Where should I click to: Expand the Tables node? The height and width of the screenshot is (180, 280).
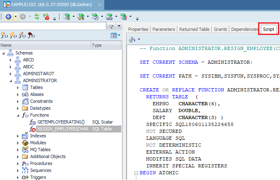[18, 87]
